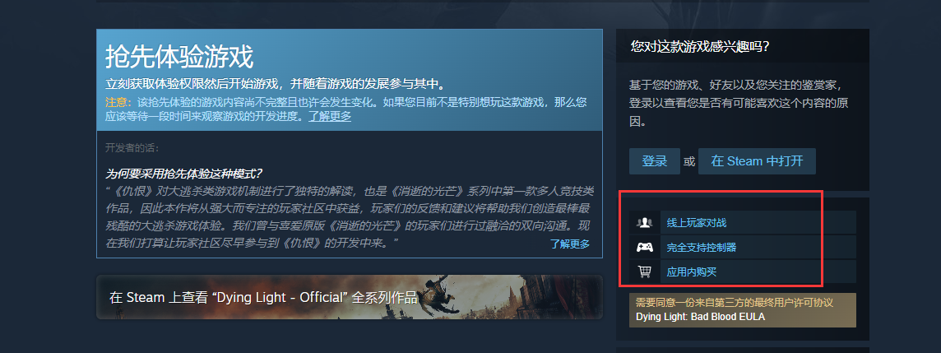Viewport: 941px width, 353px height.
Task: Expand the developer note with the blue 了解更多 link
Action: coord(569,244)
